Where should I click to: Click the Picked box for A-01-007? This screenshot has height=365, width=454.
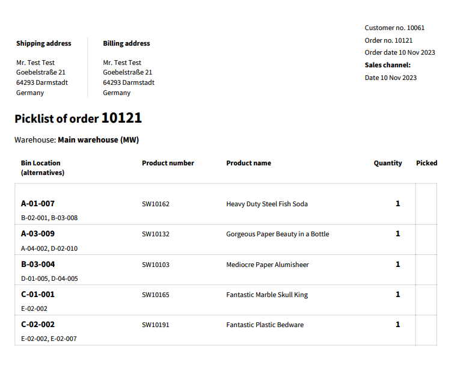(x=426, y=204)
